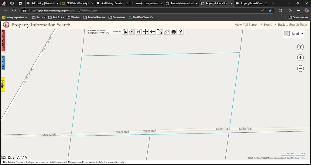Screen dimensions: 311x165
Task: Open the Other favorites folder
Action: 298,17
